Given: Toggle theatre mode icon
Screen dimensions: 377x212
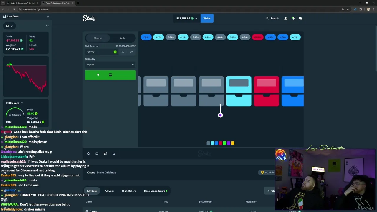Looking at the screenshot, I should [97, 153].
